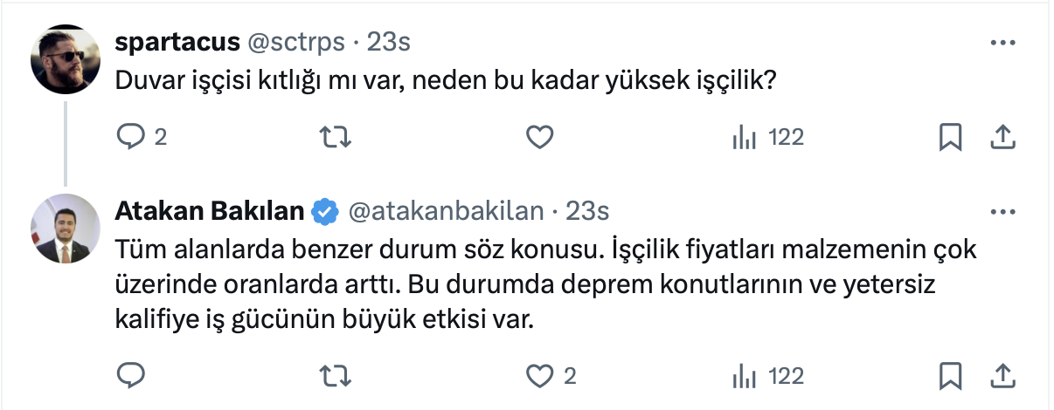View analytics on Atakan Bakılan's tweet
The image size is (1054, 410).
[x=744, y=376]
